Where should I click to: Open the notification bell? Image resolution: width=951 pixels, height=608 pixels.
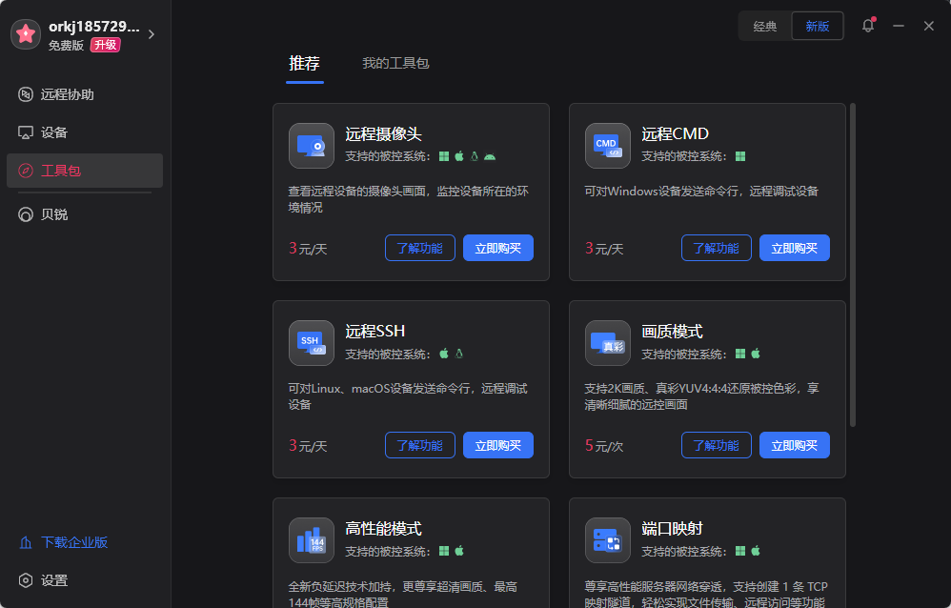868,26
